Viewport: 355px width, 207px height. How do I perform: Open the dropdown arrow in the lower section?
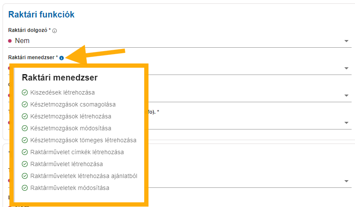tap(346, 181)
